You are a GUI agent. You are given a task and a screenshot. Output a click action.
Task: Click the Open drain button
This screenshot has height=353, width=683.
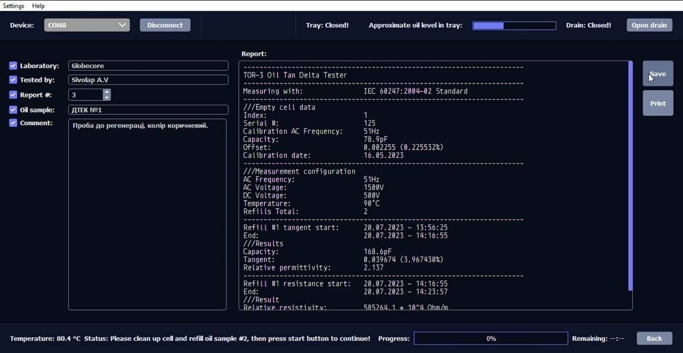(x=649, y=25)
